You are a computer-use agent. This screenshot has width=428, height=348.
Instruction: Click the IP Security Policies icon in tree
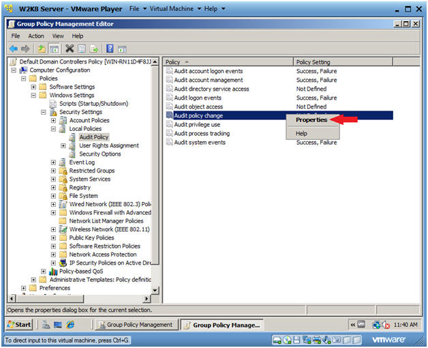(x=63, y=263)
